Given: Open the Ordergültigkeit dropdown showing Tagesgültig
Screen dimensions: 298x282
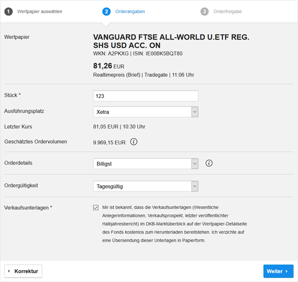Looking at the screenshot, I should 146,186.
